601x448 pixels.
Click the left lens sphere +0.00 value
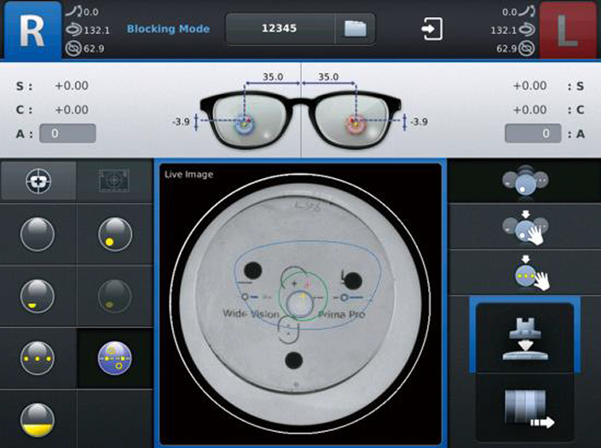(530, 86)
